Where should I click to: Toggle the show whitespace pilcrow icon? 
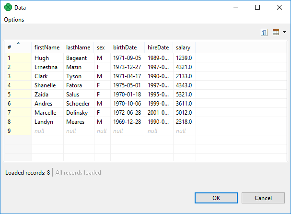point(264,32)
